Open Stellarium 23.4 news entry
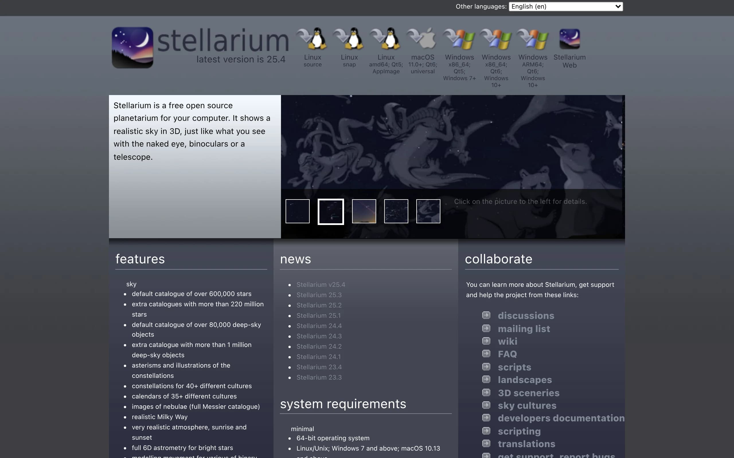Image resolution: width=734 pixels, height=458 pixels. (x=319, y=367)
